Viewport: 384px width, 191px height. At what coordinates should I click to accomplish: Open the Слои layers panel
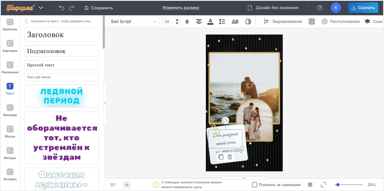pos(373,21)
